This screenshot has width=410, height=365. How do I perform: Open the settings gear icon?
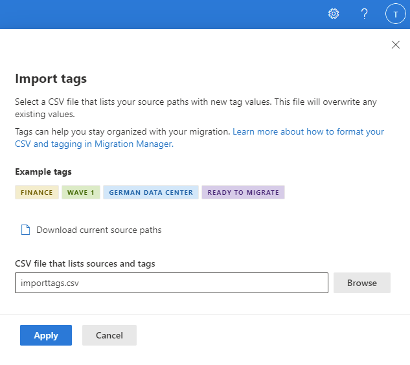pos(334,14)
